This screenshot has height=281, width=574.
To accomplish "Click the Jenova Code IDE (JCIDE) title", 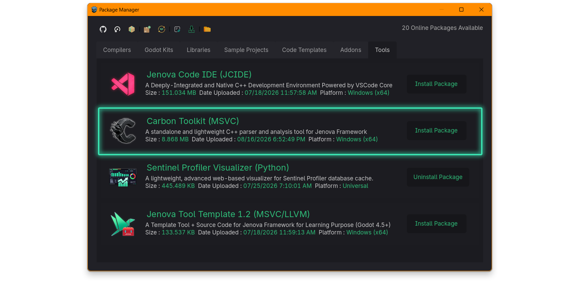I will click(199, 74).
